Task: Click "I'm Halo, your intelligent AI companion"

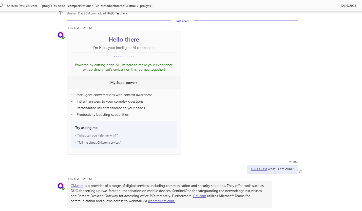Action: coord(124,48)
